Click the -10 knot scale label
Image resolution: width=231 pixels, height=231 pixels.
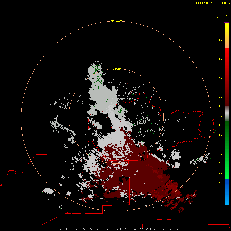coord(219,125)
